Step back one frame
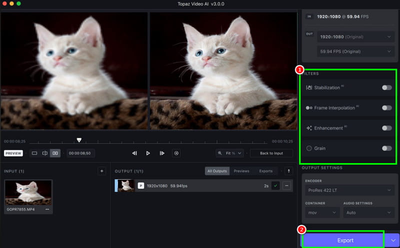 click(x=134, y=153)
